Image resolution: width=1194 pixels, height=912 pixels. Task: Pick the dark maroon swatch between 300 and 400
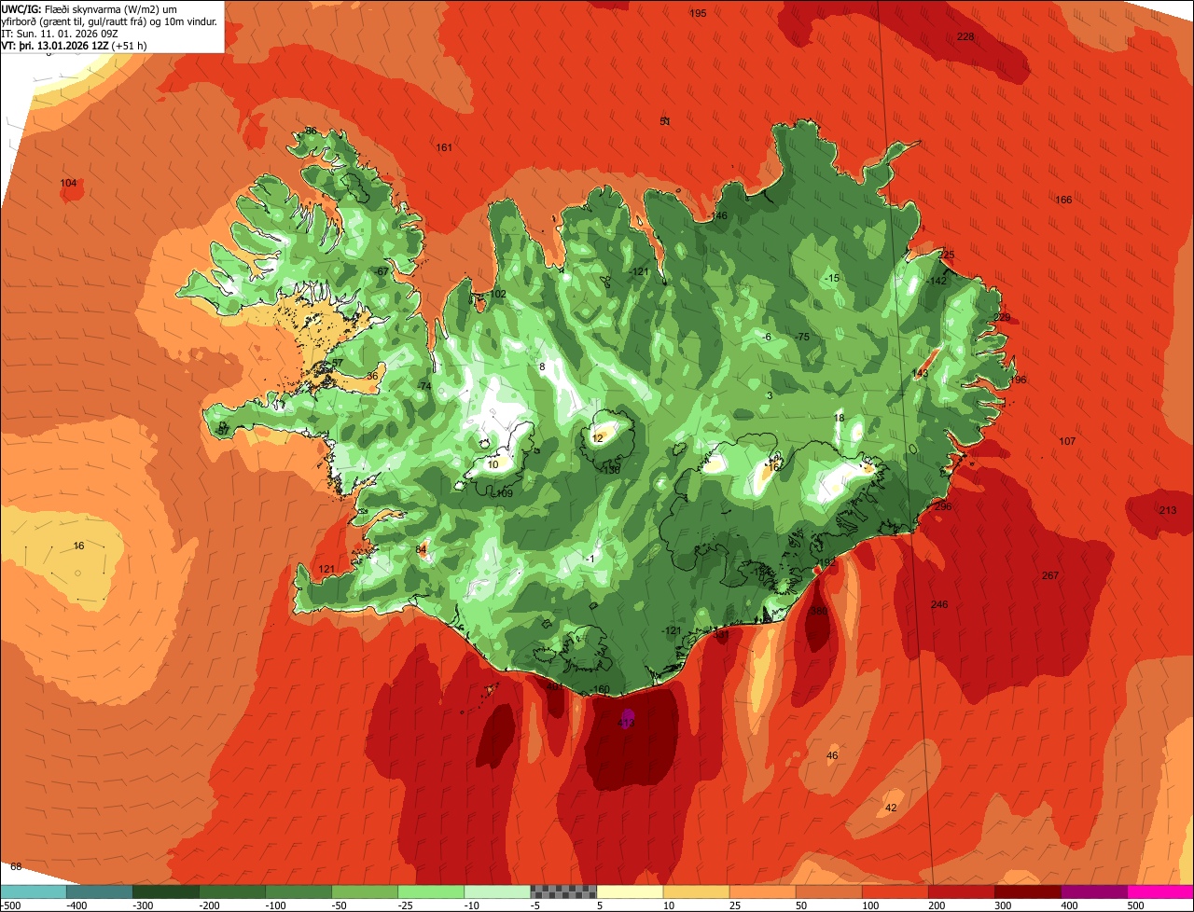click(1027, 891)
